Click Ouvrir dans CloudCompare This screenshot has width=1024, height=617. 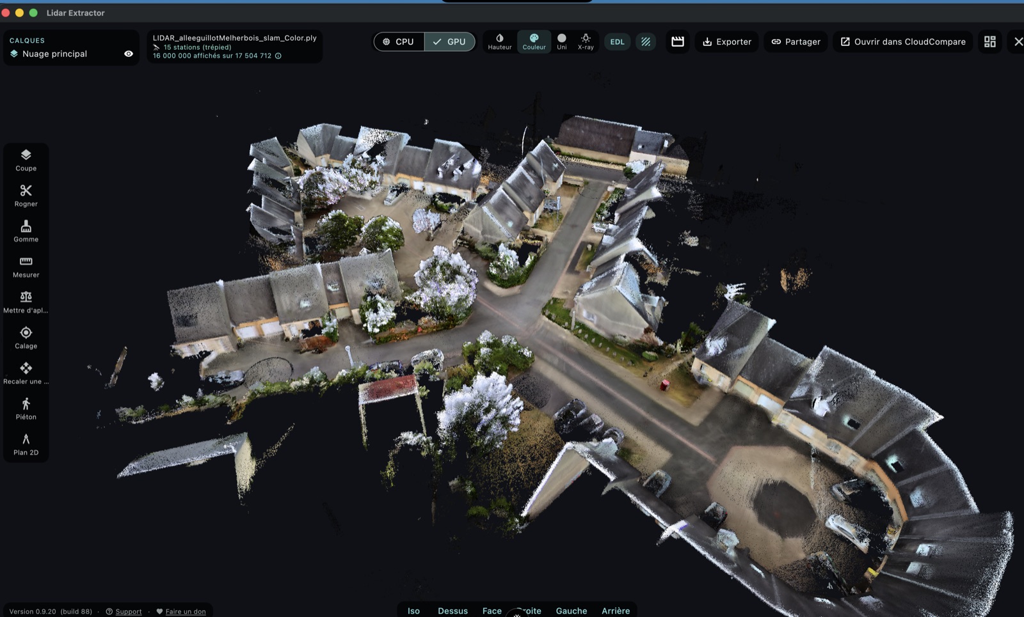pyautogui.click(x=902, y=42)
